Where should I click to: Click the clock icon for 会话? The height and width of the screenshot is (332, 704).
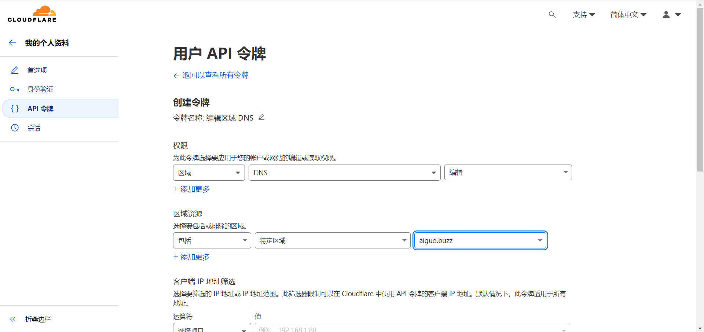15,128
